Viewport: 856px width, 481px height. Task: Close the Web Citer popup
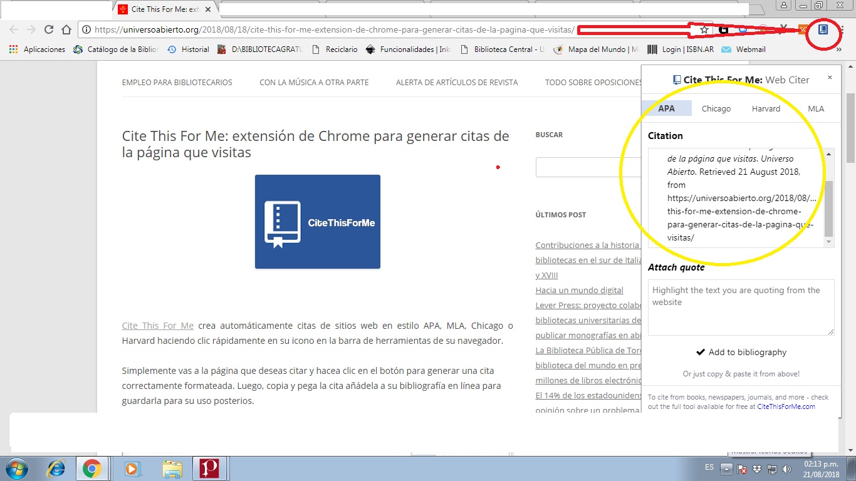[x=830, y=78]
